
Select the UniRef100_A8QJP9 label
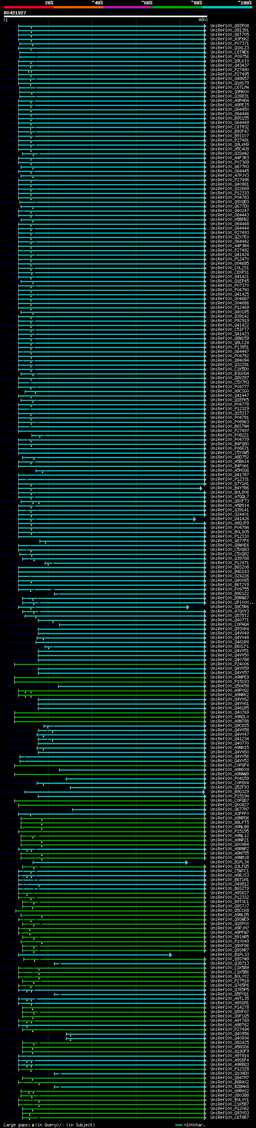230,523
